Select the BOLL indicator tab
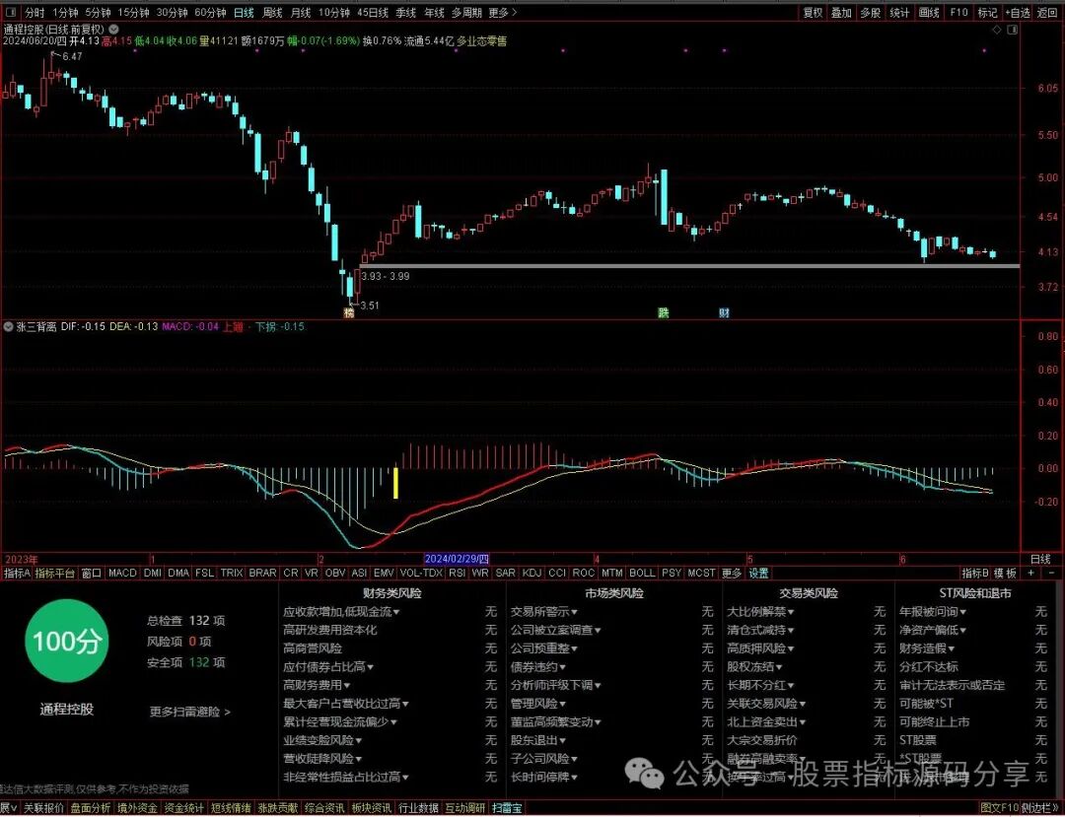Screen dimensions: 1065x817 (x=642, y=573)
